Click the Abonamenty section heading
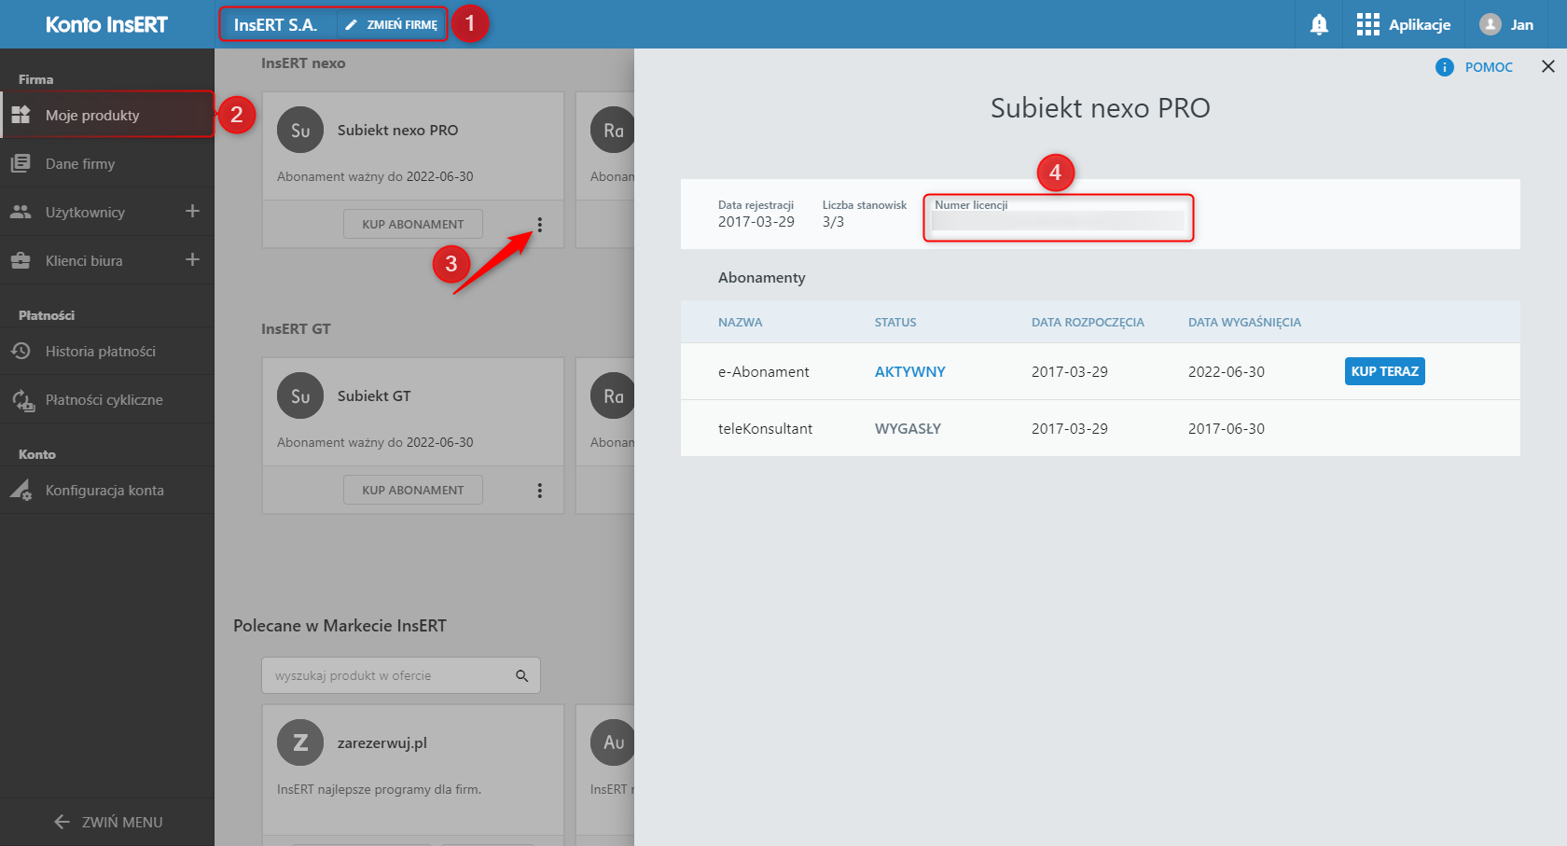This screenshot has height=846, width=1567. point(762,277)
